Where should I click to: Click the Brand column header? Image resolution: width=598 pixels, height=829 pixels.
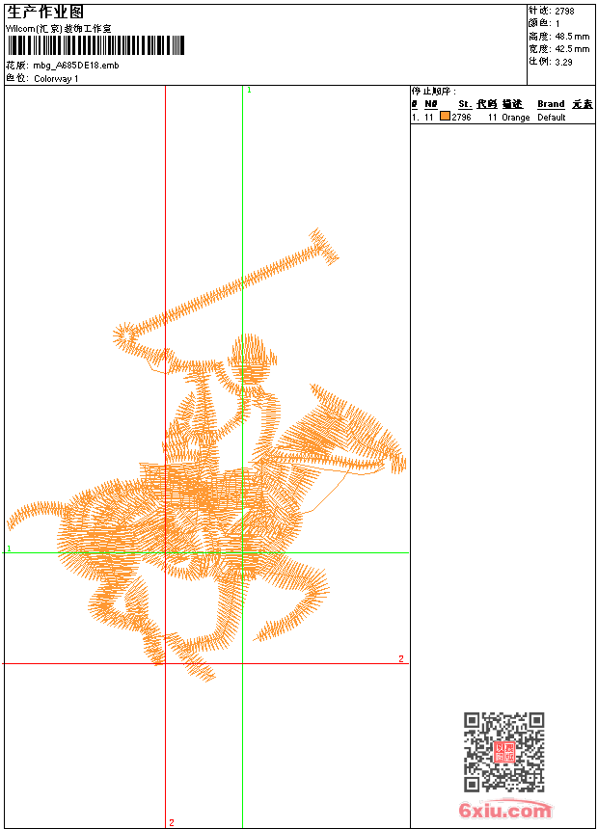[551, 104]
